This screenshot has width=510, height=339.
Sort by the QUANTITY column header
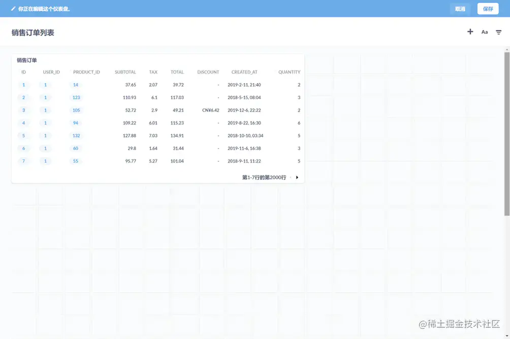[x=289, y=72]
